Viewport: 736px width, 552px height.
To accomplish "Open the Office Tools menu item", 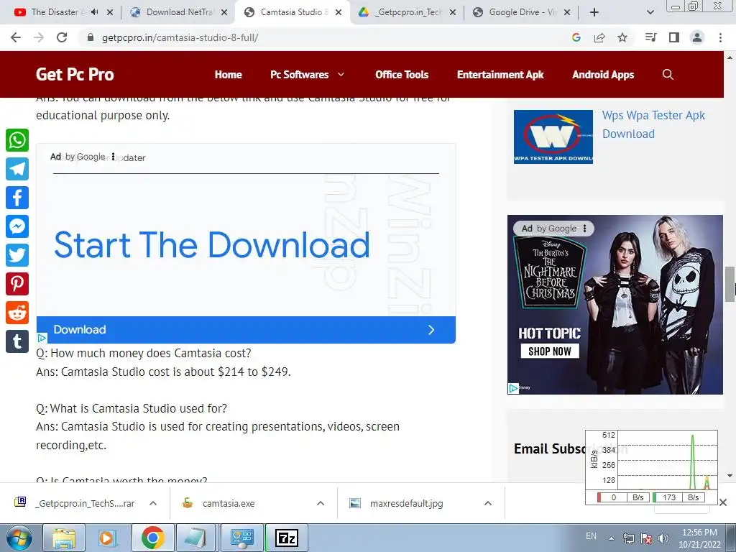I will pyautogui.click(x=402, y=75).
